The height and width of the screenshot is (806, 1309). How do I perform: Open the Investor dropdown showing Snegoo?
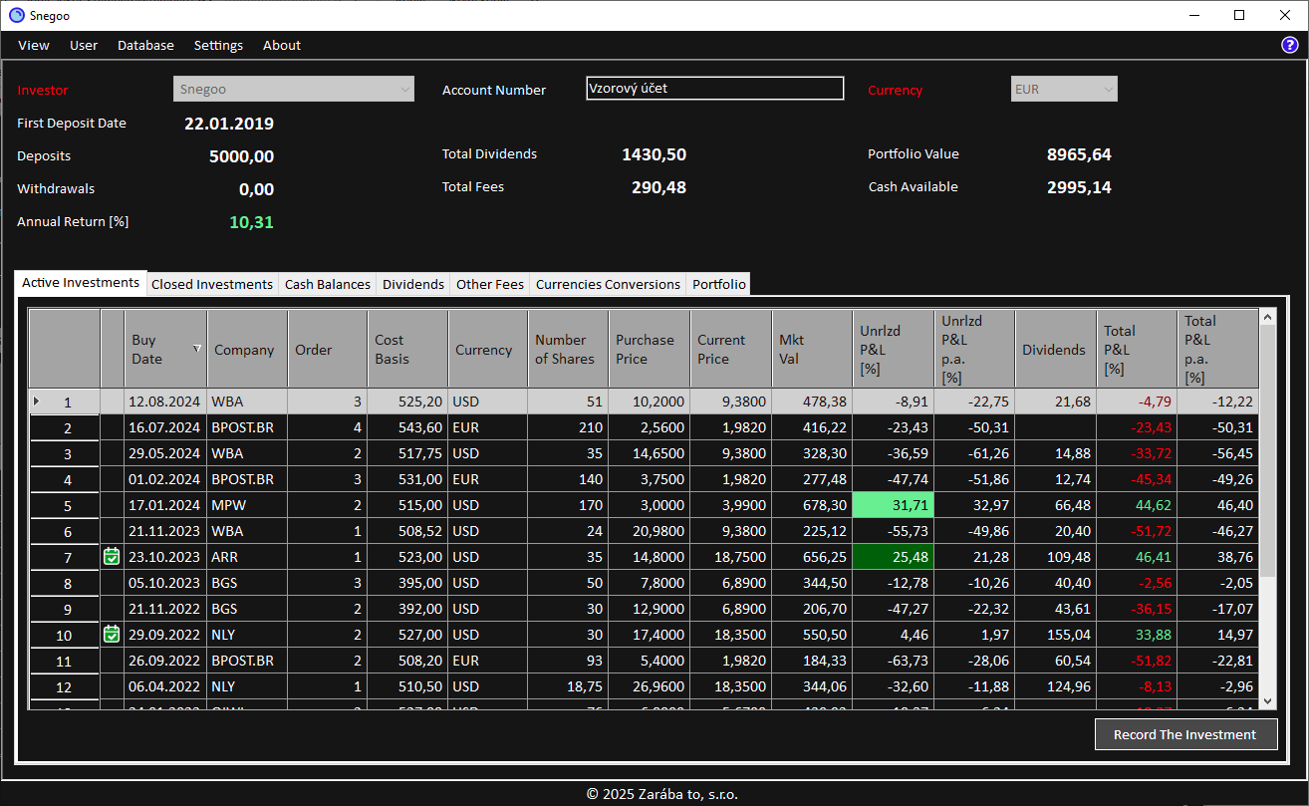tap(294, 89)
